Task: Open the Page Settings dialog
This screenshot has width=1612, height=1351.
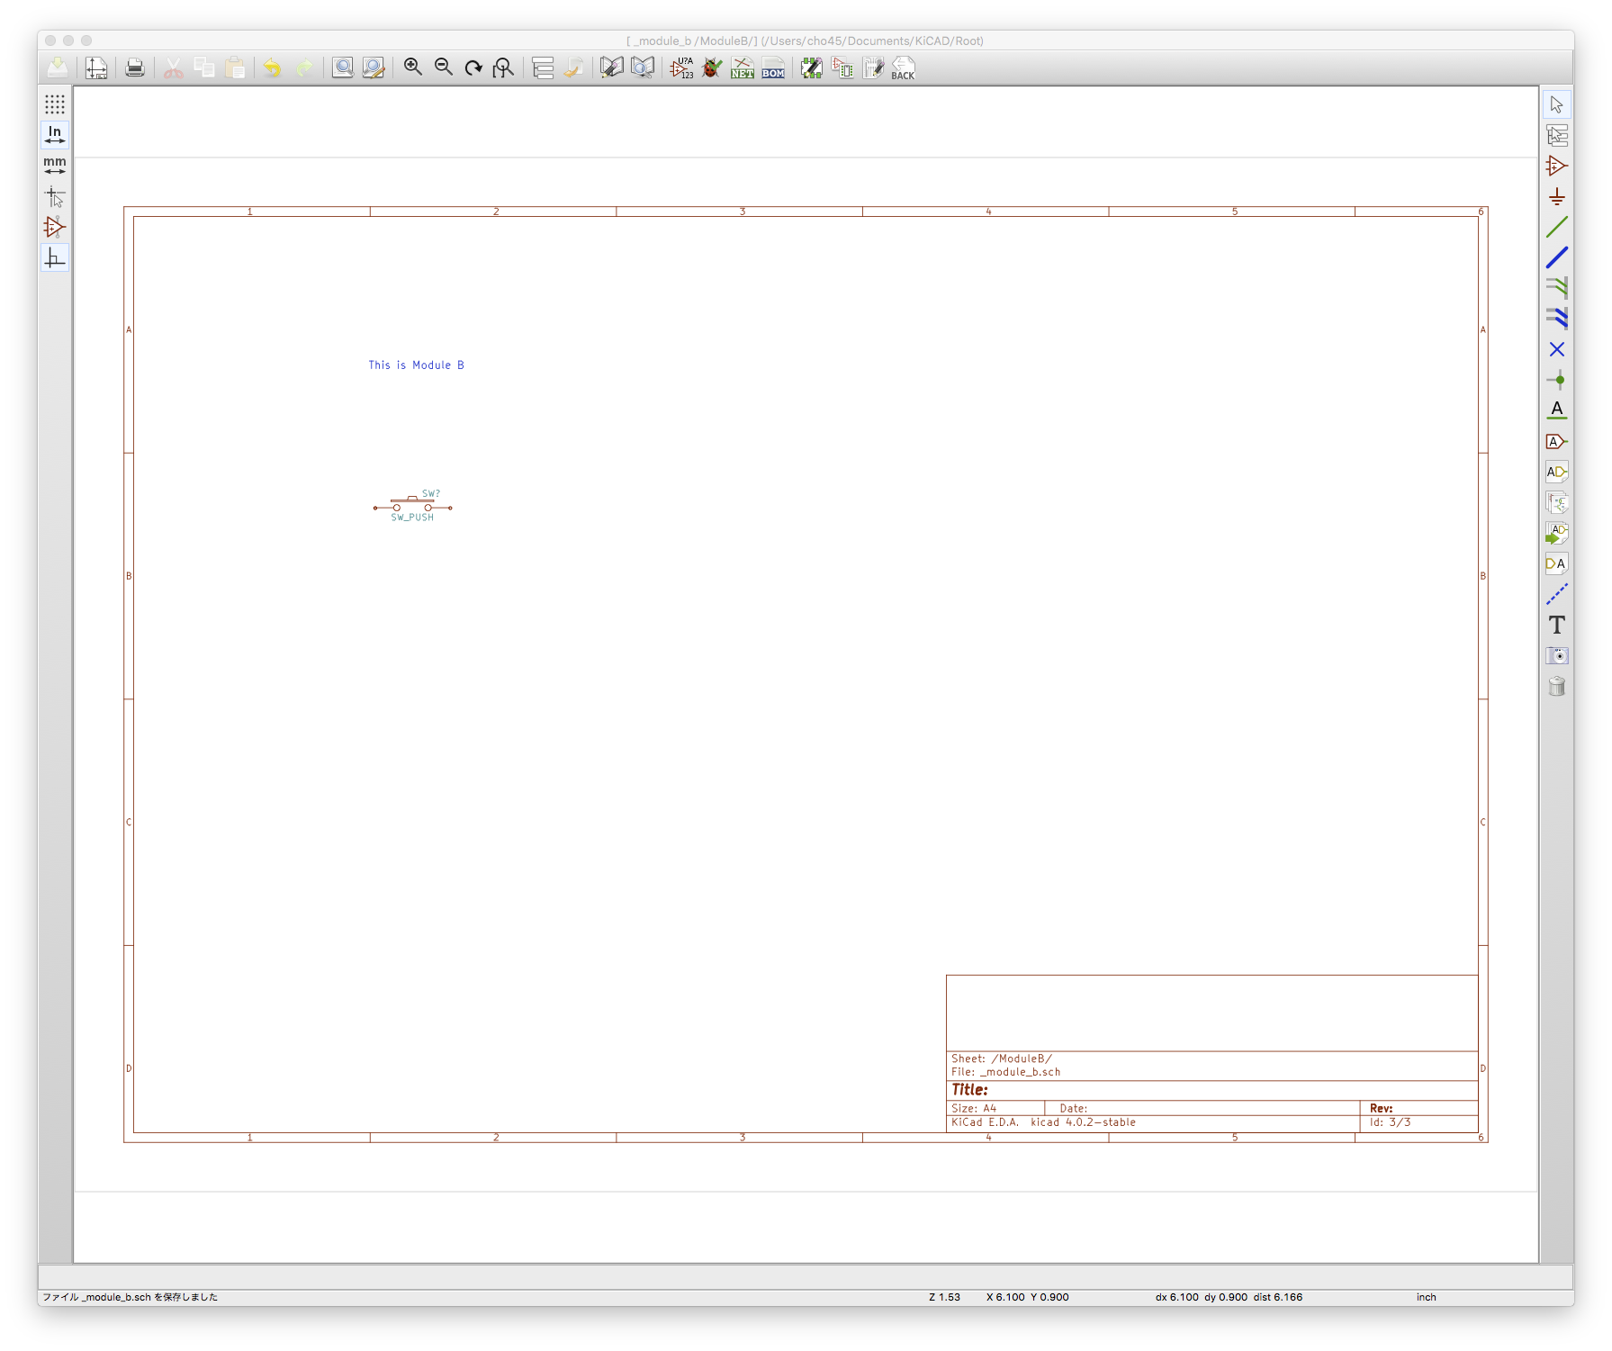Action: click(x=96, y=68)
